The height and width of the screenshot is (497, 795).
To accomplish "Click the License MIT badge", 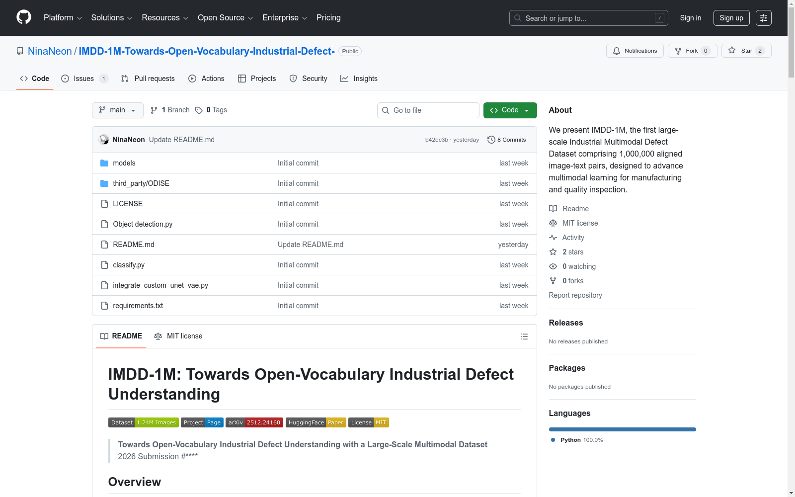I will coord(369,422).
